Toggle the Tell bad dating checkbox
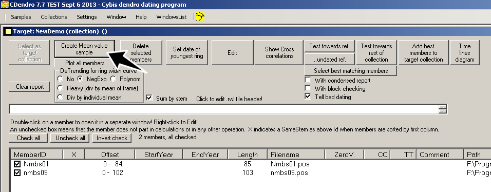The height and width of the screenshot is (192, 491). click(x=308, y=97)
